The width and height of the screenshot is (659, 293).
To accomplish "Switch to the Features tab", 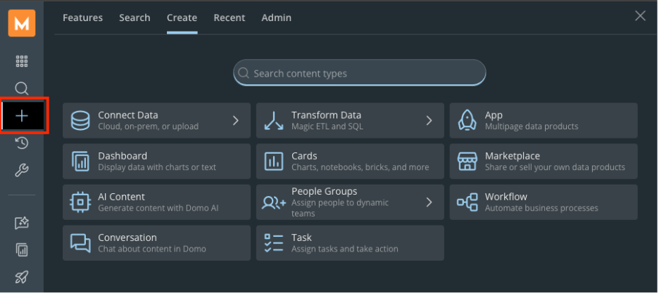I will pyautogui.click(x=83, y=18).
